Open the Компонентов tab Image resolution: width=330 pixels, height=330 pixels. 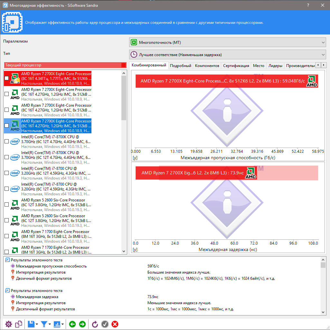207,65
